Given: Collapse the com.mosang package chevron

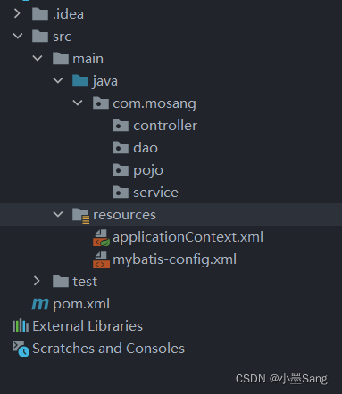Looking at the screenshot, I should coord(78,103).
